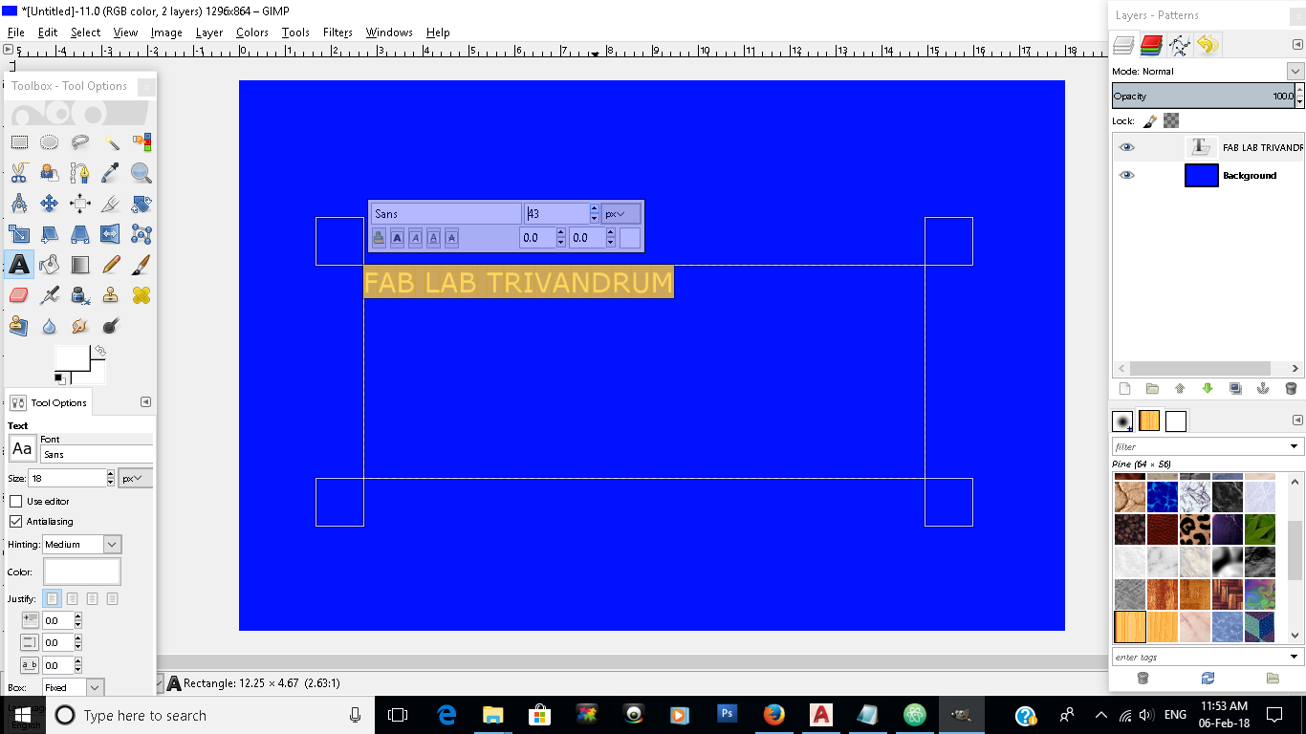This screenshot has width=1306, height=734.
Task: Select the Zoom magnifier tool
Action: click(141, 173)
